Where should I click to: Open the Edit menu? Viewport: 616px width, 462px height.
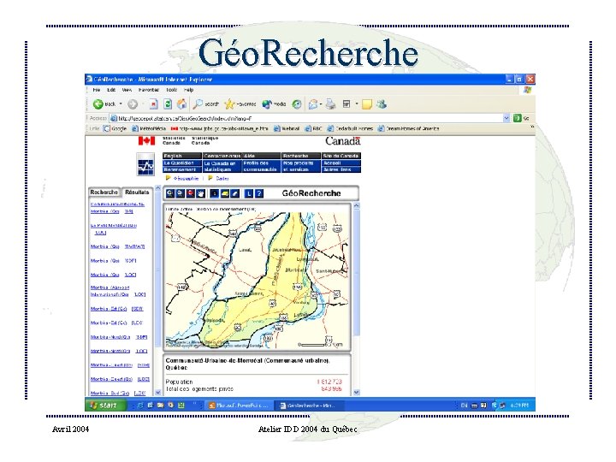[111, 90]
